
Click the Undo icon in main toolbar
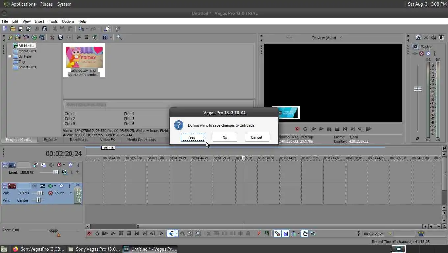click(x=81, y=29)
